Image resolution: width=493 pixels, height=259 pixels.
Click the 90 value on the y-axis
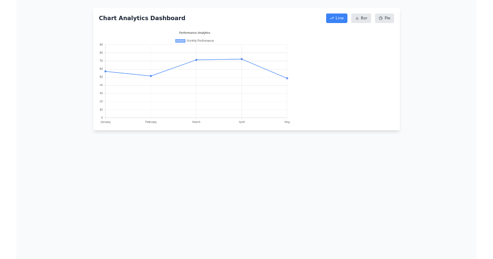101,44
